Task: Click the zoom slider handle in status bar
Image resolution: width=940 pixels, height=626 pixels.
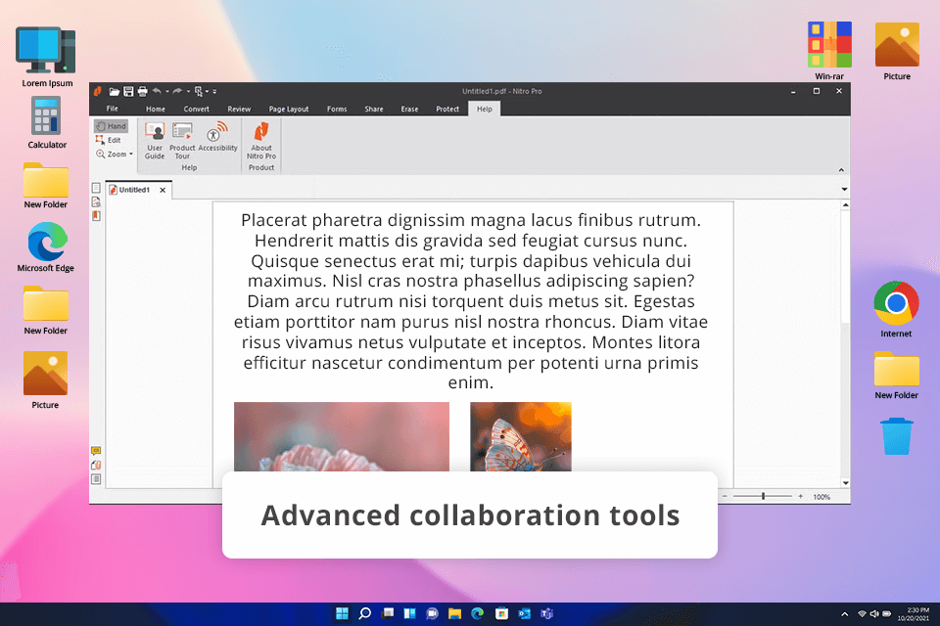Action: tap(763, 496)
